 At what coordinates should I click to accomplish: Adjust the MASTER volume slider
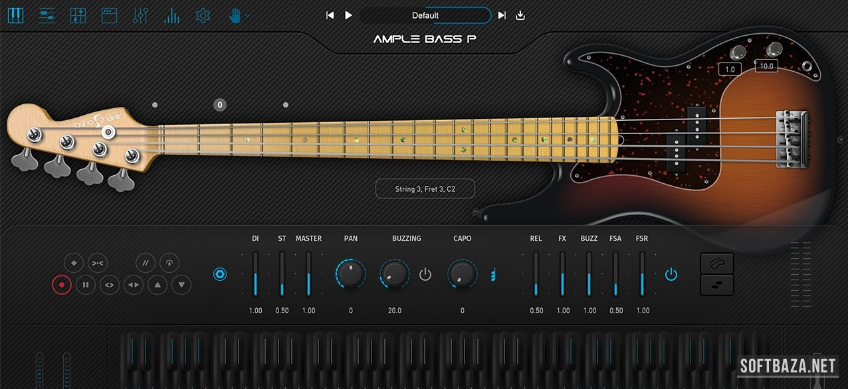tap(308, 273)
